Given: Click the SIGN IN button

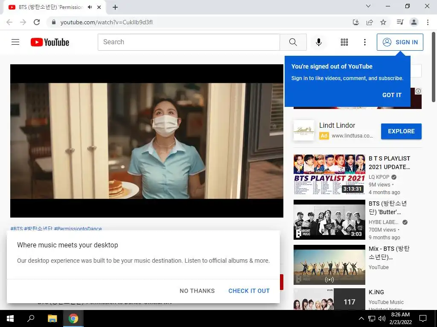Looking at the screenshot, I should (x=399, y=42).
